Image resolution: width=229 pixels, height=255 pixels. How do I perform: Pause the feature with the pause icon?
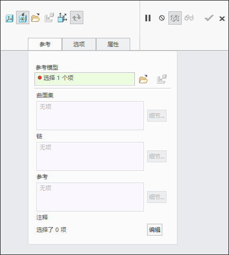click(148, 18)
